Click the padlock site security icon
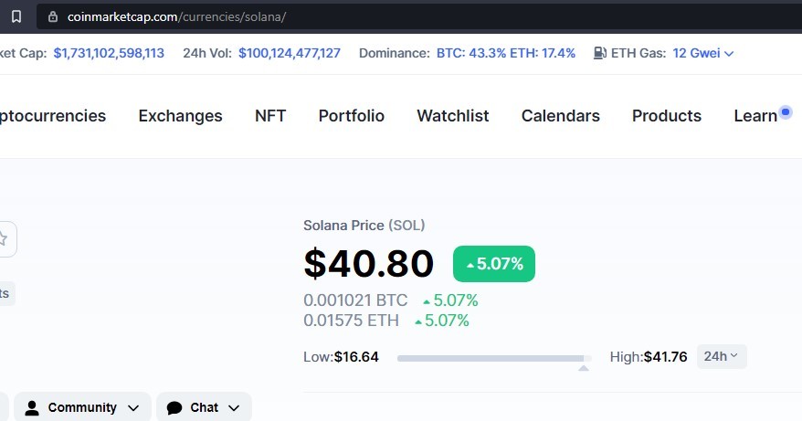Viewport: 802px width, 421px height. 53,16
